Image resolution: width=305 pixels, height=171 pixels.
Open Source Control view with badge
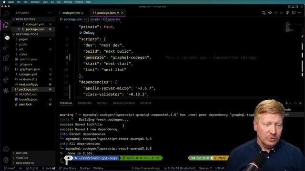[6, 37]
